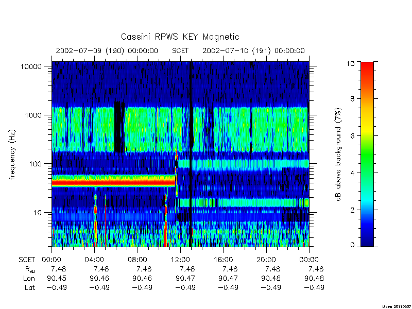412x309 pixels.
Task: Click the 1000 frequency axis label
Action: (33, 115)
